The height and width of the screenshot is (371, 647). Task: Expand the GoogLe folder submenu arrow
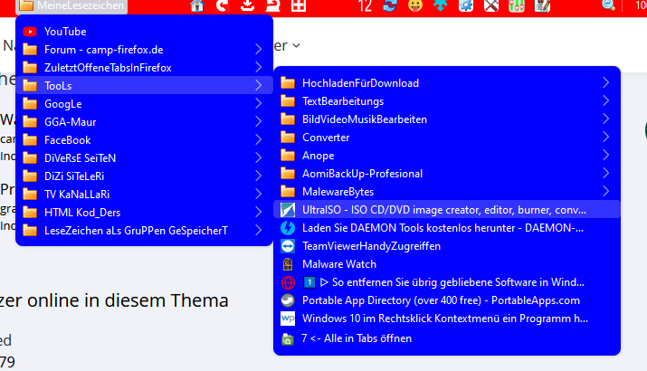(x=258, y=103)
